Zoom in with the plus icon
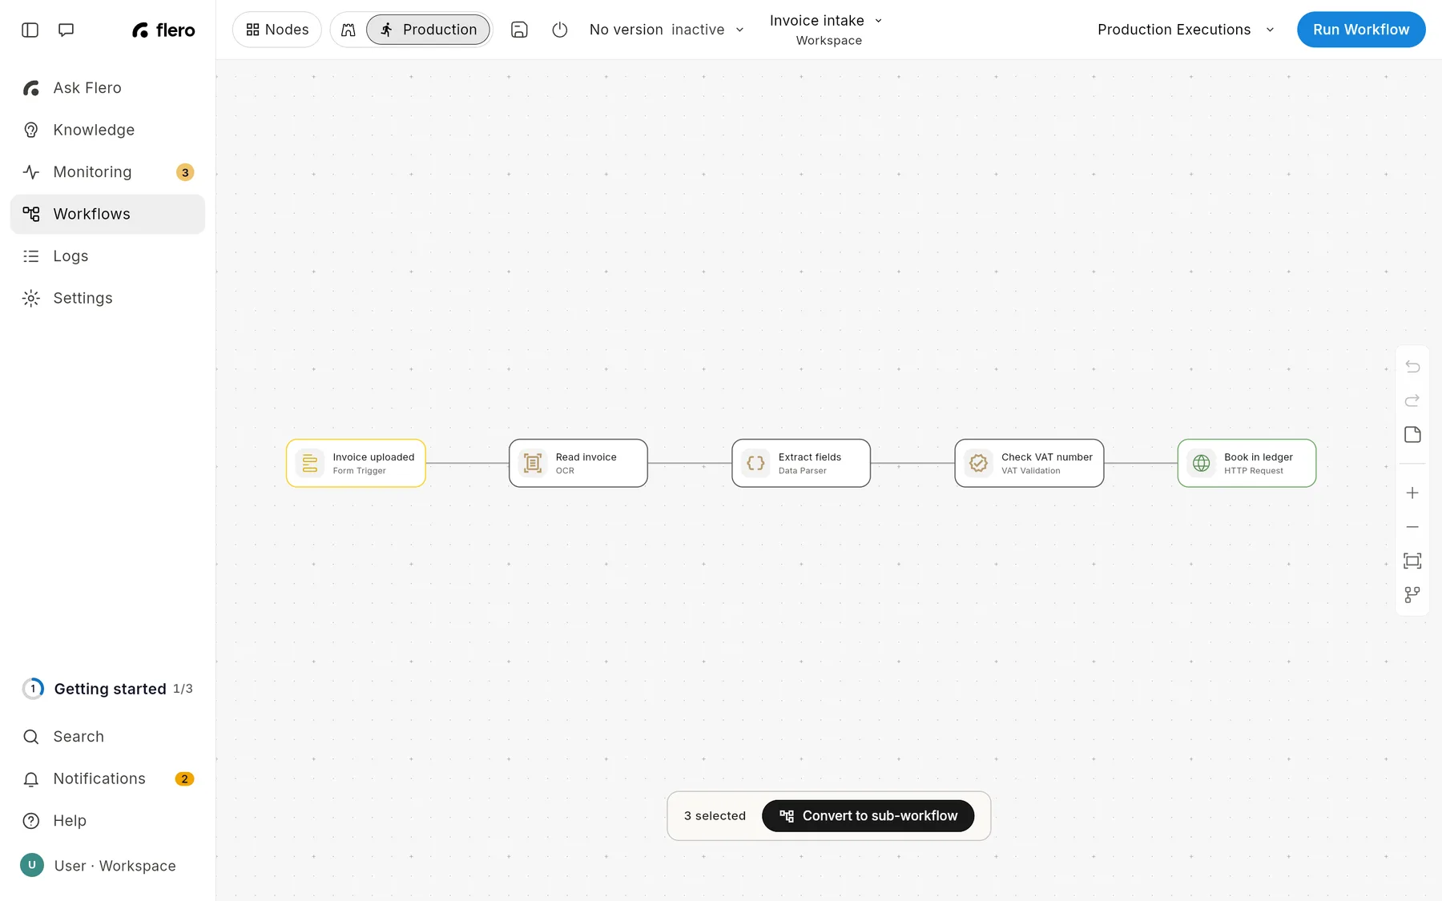The width and height of the screenshot is (1442, 901). pyautogui.click(x=1412, y=493)
